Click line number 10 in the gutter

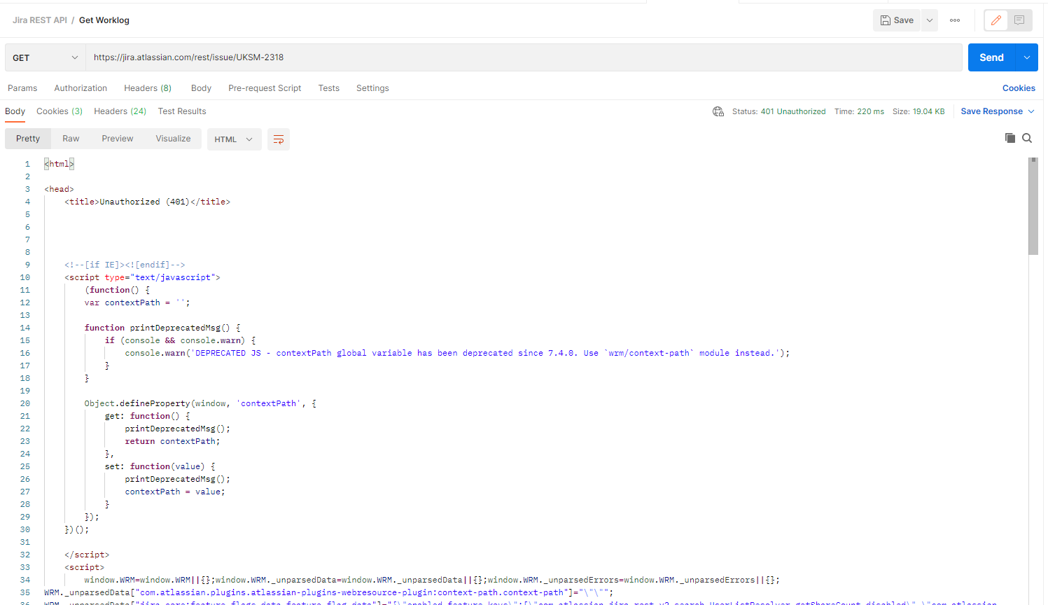(25, 277)
